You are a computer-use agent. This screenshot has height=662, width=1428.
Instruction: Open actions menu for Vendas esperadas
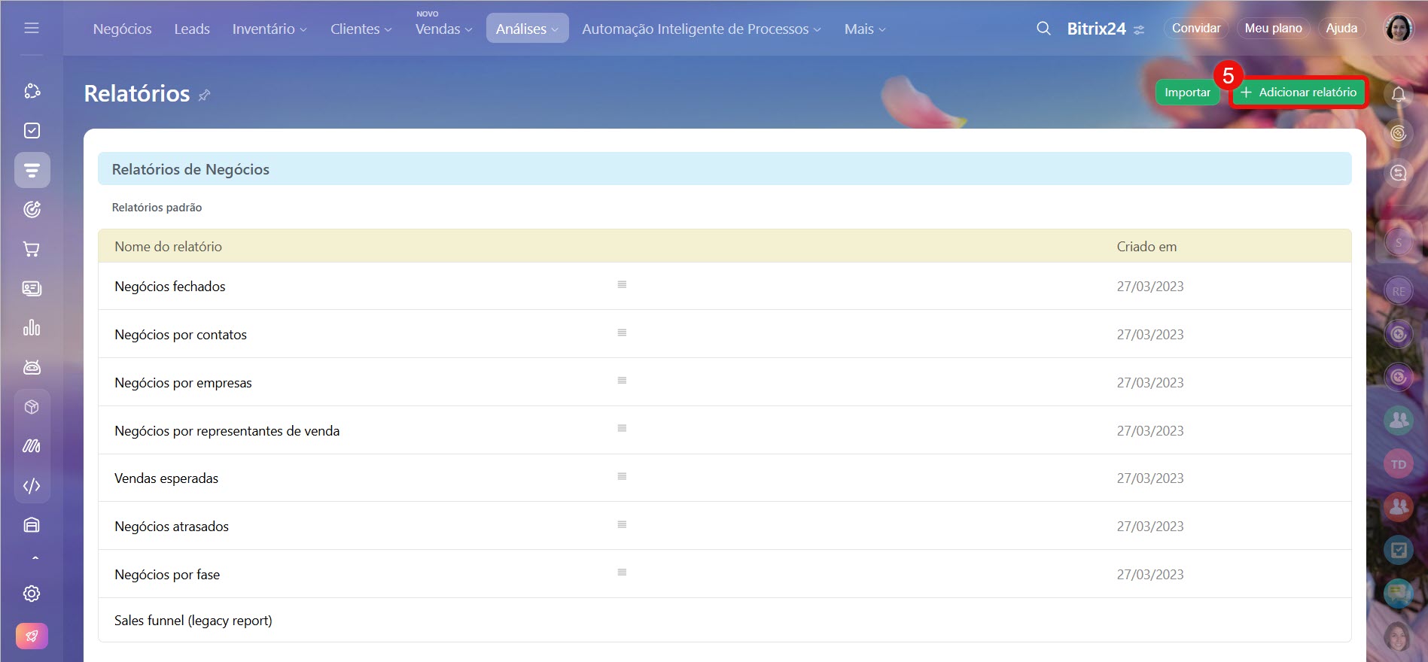(622, 476)
